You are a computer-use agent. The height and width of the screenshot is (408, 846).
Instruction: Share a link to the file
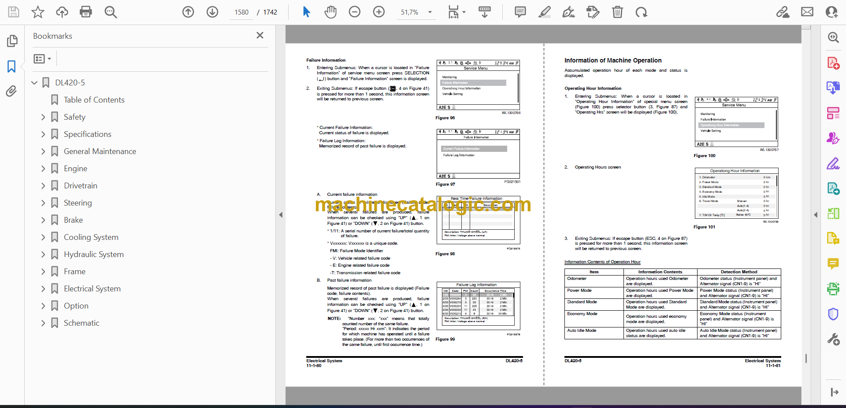click(x=783, y=12)
